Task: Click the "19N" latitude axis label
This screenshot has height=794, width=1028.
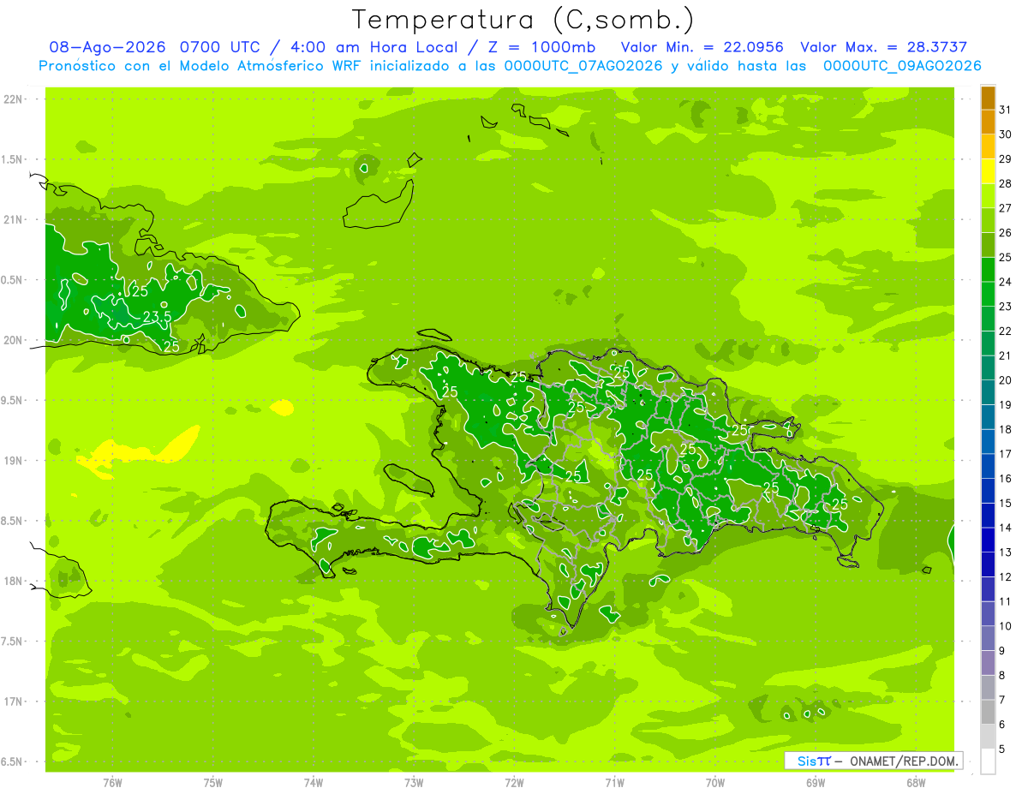Action: (13, 460)
